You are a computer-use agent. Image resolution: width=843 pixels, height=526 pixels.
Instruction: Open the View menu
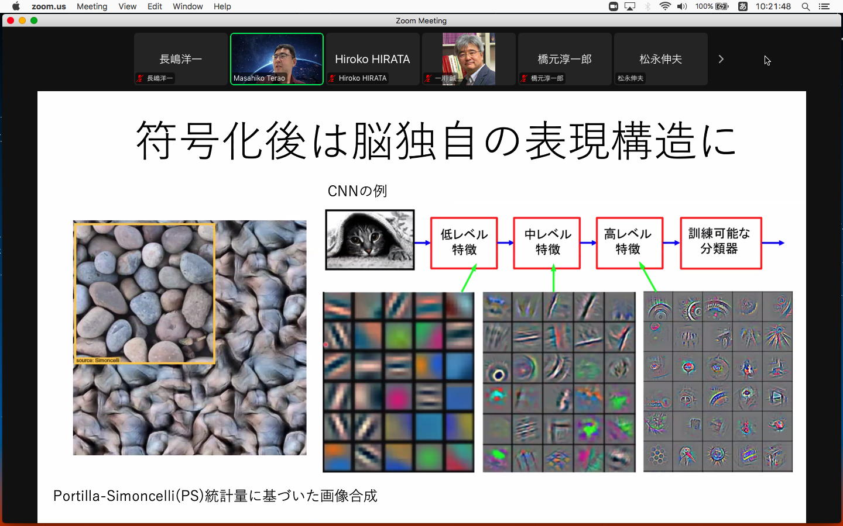pyautogui.click(x=127, y=6)
